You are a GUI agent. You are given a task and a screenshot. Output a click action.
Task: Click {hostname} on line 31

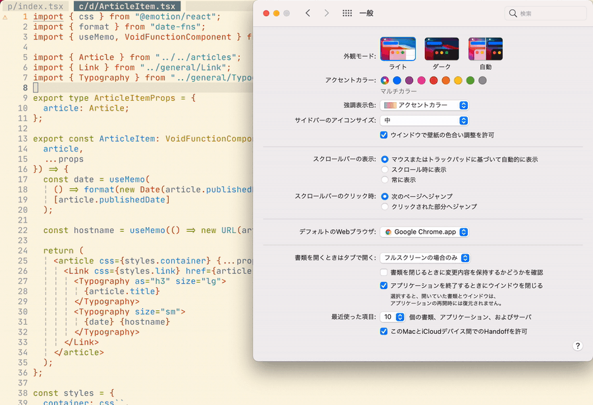[x=145, y=322]
